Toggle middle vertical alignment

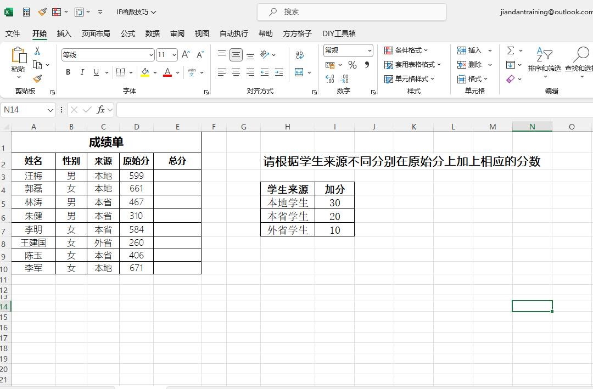point(236,54)
